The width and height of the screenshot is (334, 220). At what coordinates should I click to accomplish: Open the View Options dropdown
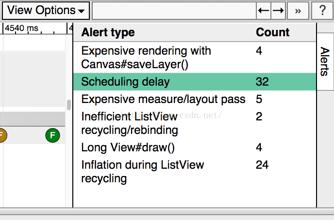point(46,10)
